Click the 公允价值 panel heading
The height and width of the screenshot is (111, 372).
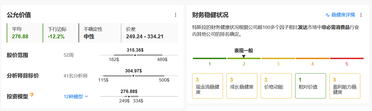pos(19,15)
